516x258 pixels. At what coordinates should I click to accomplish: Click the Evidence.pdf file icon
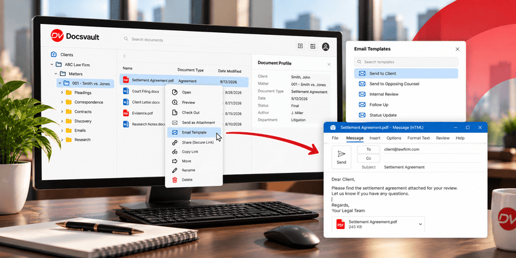pyautogui.click(x=126, y=113)
